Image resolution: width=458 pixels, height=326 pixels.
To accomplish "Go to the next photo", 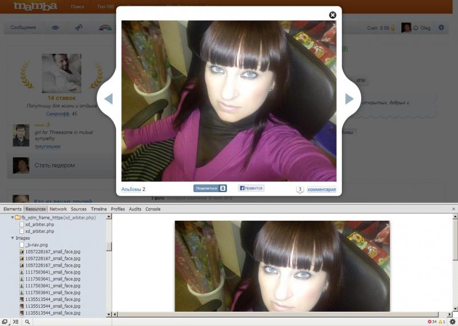I will [349, 99].
